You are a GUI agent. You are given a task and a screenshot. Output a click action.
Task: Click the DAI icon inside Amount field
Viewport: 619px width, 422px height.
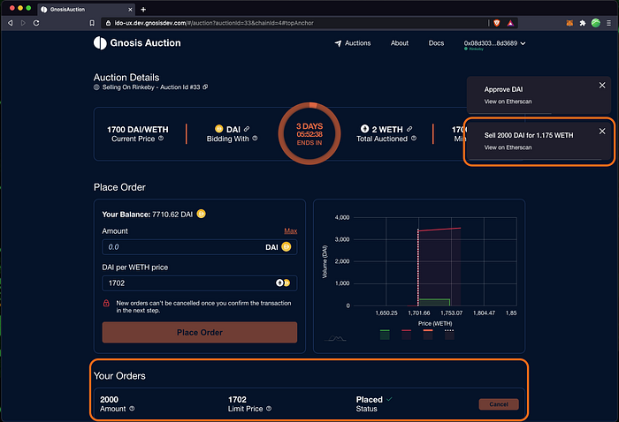[287, 246]
